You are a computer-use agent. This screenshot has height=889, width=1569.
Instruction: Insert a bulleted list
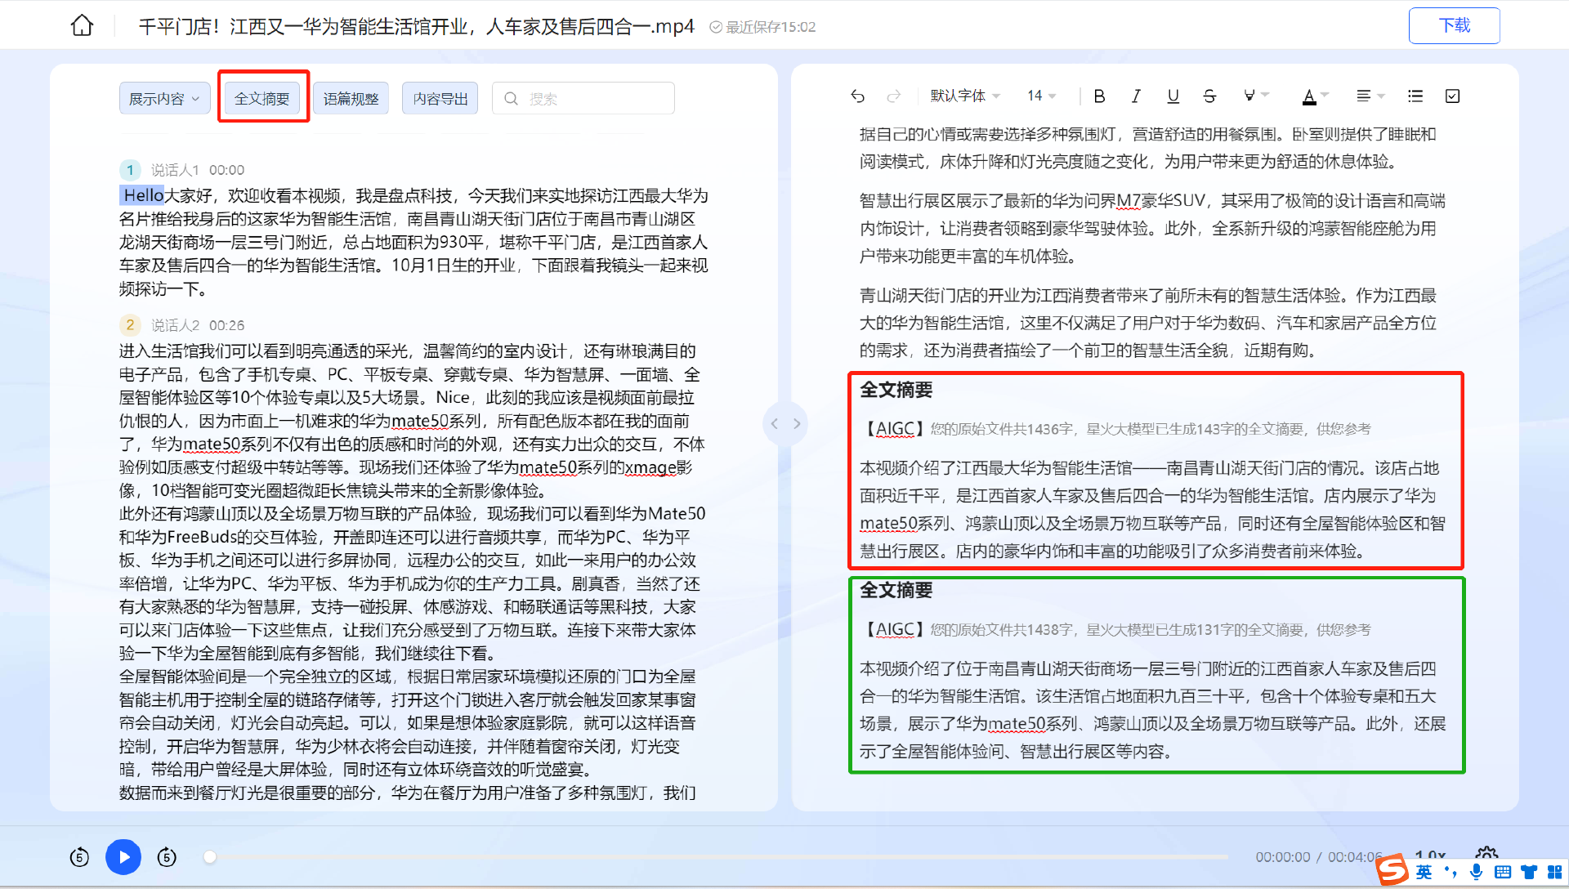point(1415,96)
